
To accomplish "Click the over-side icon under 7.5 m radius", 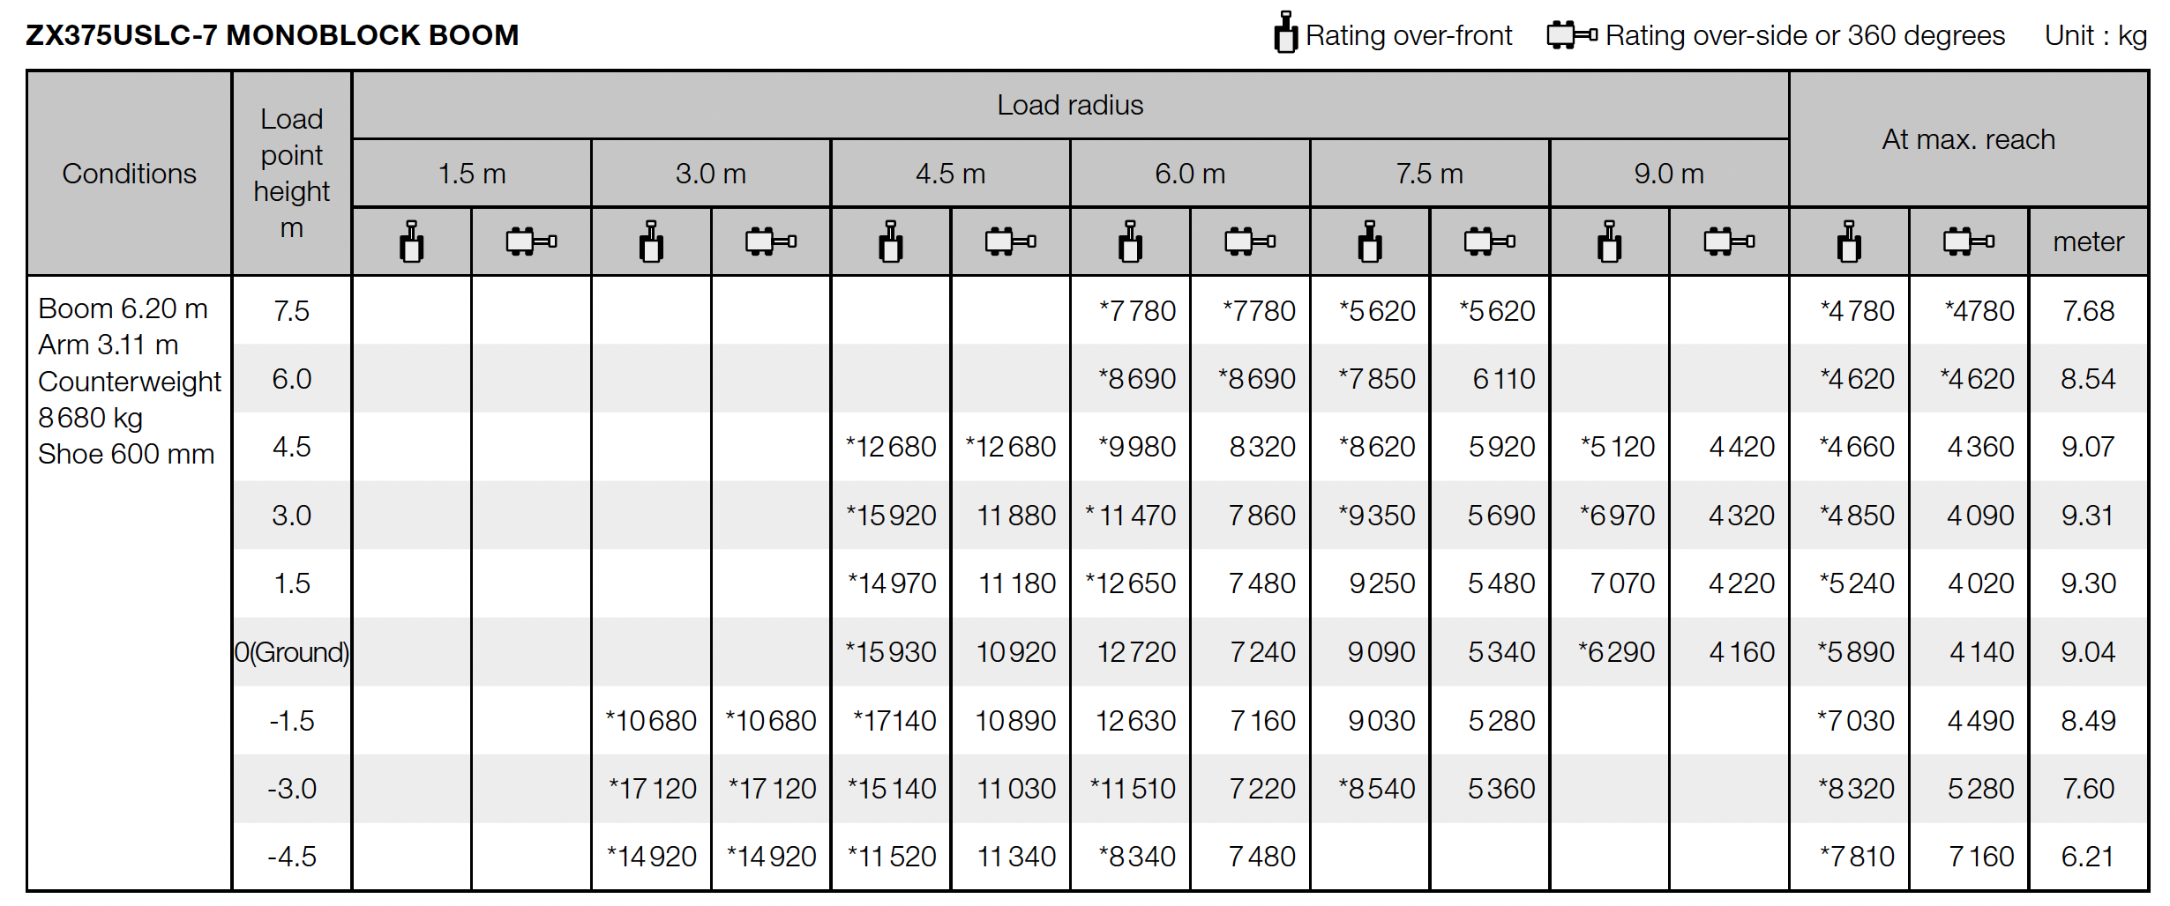I will pos(1490,241).
